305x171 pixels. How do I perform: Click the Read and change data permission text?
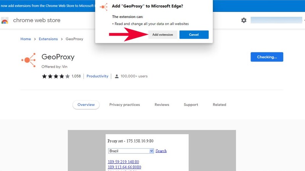click(151, 24)
